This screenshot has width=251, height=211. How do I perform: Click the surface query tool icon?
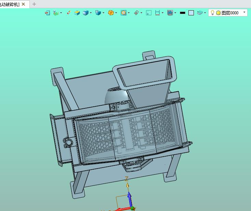[56, 13]
